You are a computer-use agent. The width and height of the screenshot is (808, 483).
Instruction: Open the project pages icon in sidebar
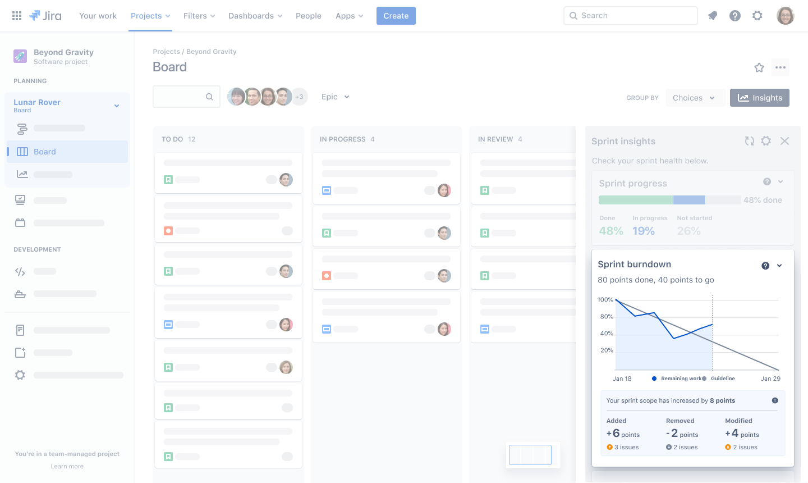pos(20,330)
